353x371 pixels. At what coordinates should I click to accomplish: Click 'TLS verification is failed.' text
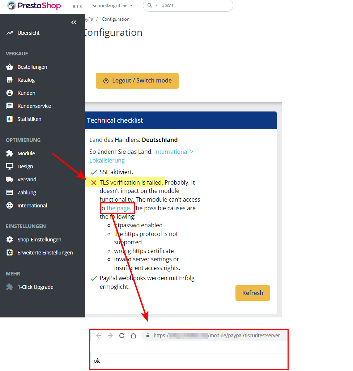pyautogui.click(x=131, y=182)
